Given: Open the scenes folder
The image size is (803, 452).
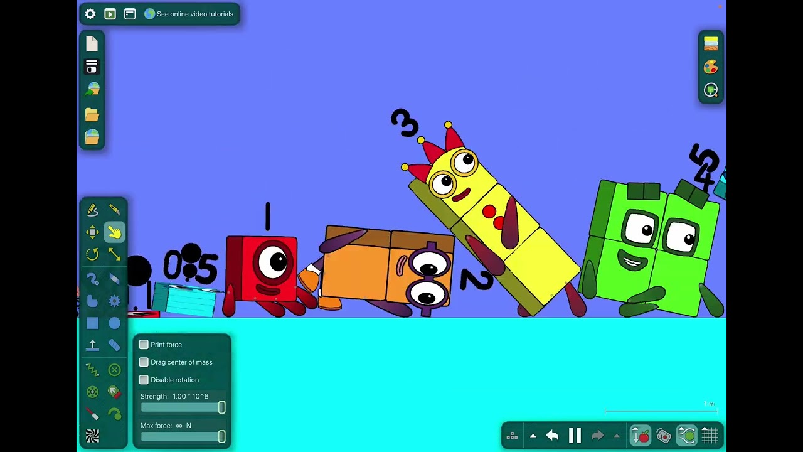Looking at the screenshot, I should (92, 114).
